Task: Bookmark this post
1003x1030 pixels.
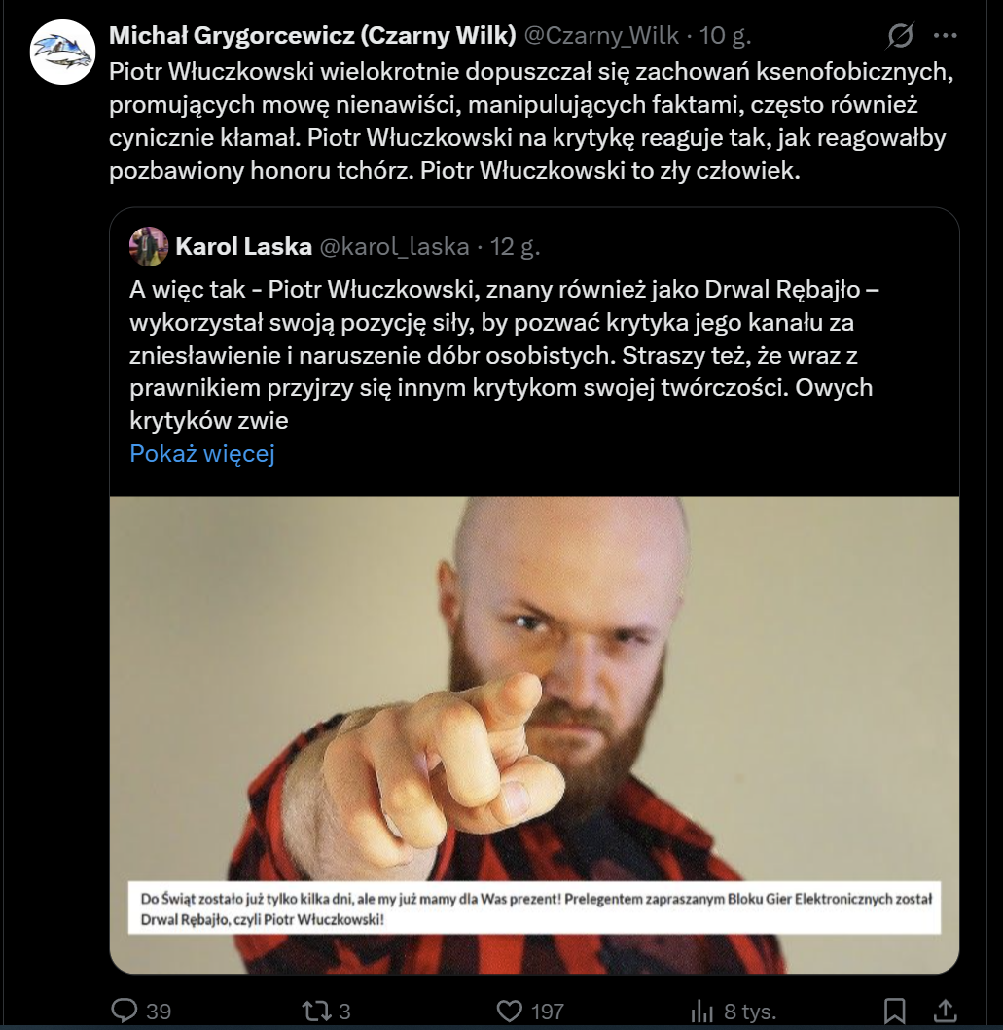Action: click(x=895, y=1011)
